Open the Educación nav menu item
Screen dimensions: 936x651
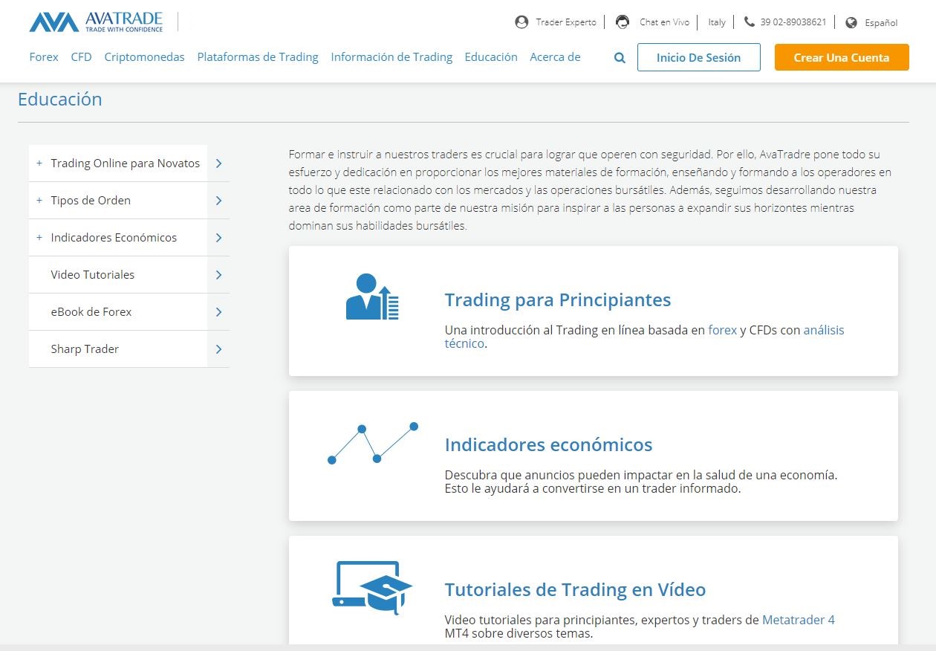491,57
